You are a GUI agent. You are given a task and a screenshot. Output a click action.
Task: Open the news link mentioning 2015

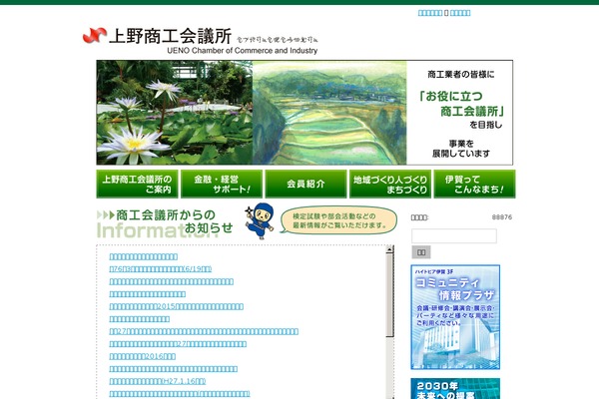pyautogui.click(x=176, y=306)
